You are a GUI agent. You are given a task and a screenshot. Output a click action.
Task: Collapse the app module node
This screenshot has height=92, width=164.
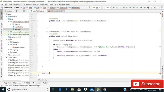click(4, 14)
